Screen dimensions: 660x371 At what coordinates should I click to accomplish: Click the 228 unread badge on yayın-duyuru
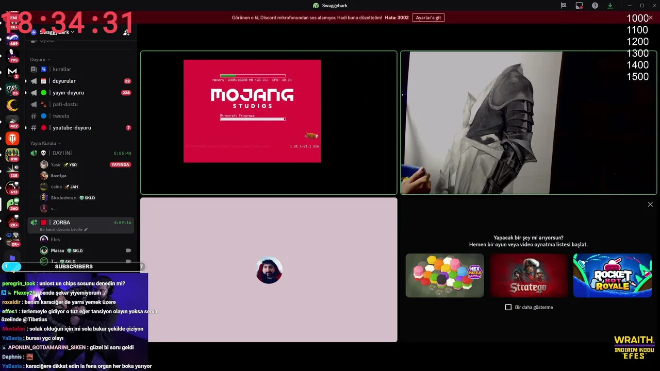[126, 93]
